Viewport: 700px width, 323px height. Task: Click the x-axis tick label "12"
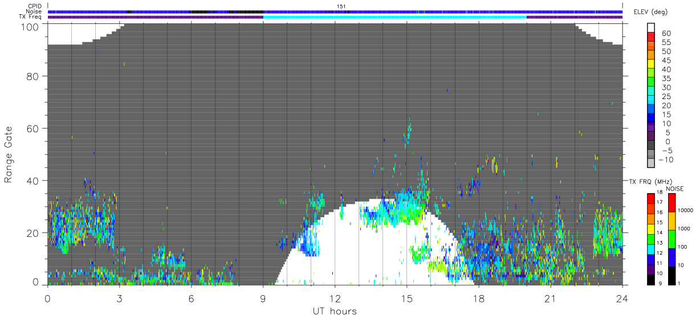tap(335, 299)
